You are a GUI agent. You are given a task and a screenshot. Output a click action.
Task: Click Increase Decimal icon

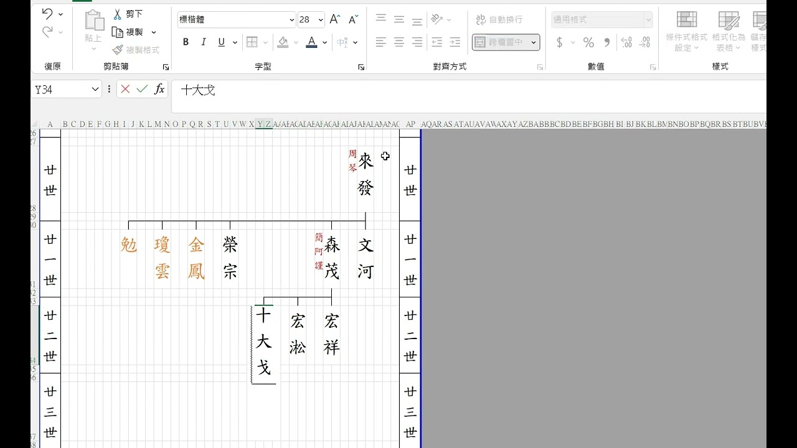coord(626,42)
